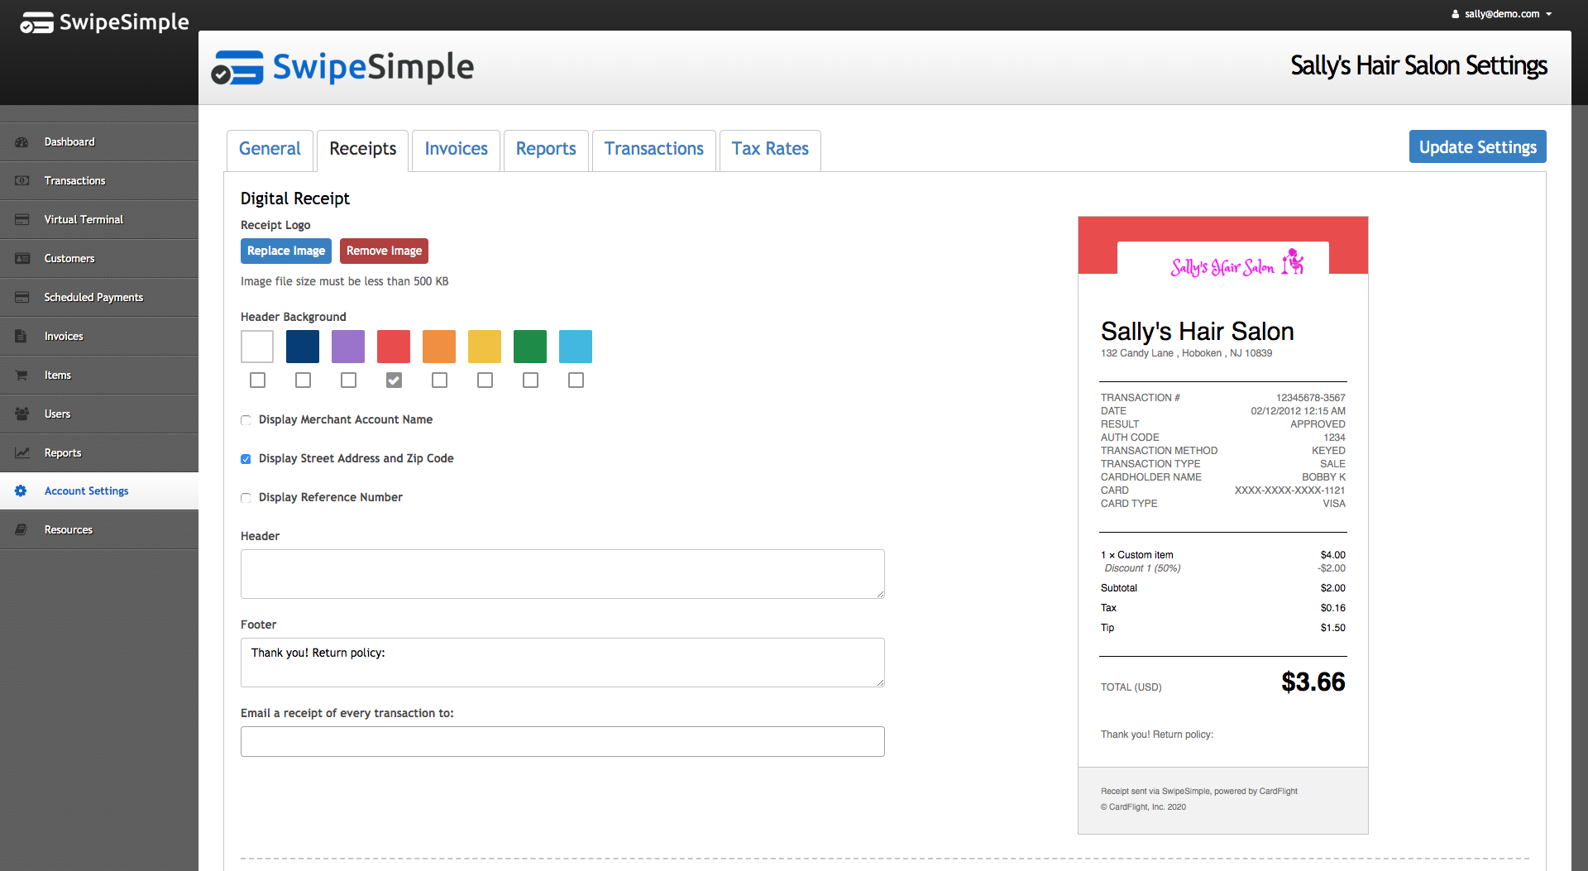Open the Tax Rates tab
This screenshot has width=1588, height=871.
click(770, 150)
